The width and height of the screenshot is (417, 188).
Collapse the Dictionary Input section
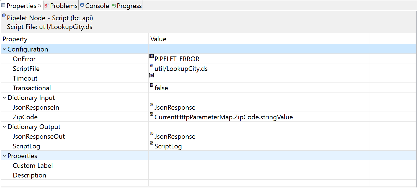pyautogui.click(x=4, y=97)
